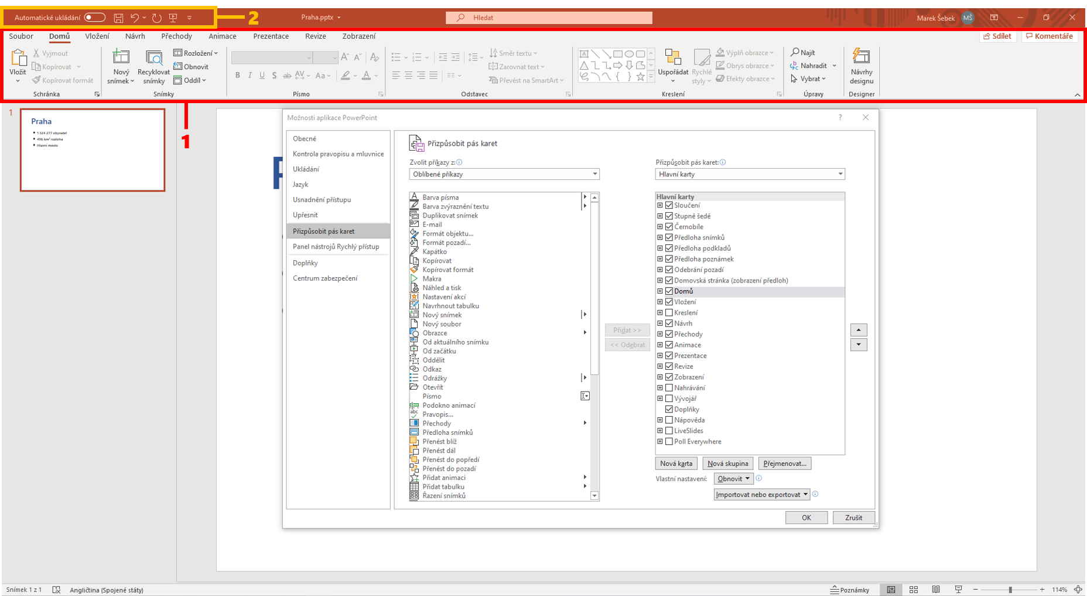
Task: Switch to slide sorter view in status bar
Action: [913, 590]
